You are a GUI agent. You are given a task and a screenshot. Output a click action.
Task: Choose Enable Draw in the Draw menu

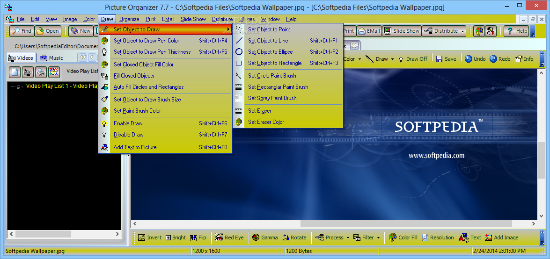pyautogui.click(x=165, y=123)
